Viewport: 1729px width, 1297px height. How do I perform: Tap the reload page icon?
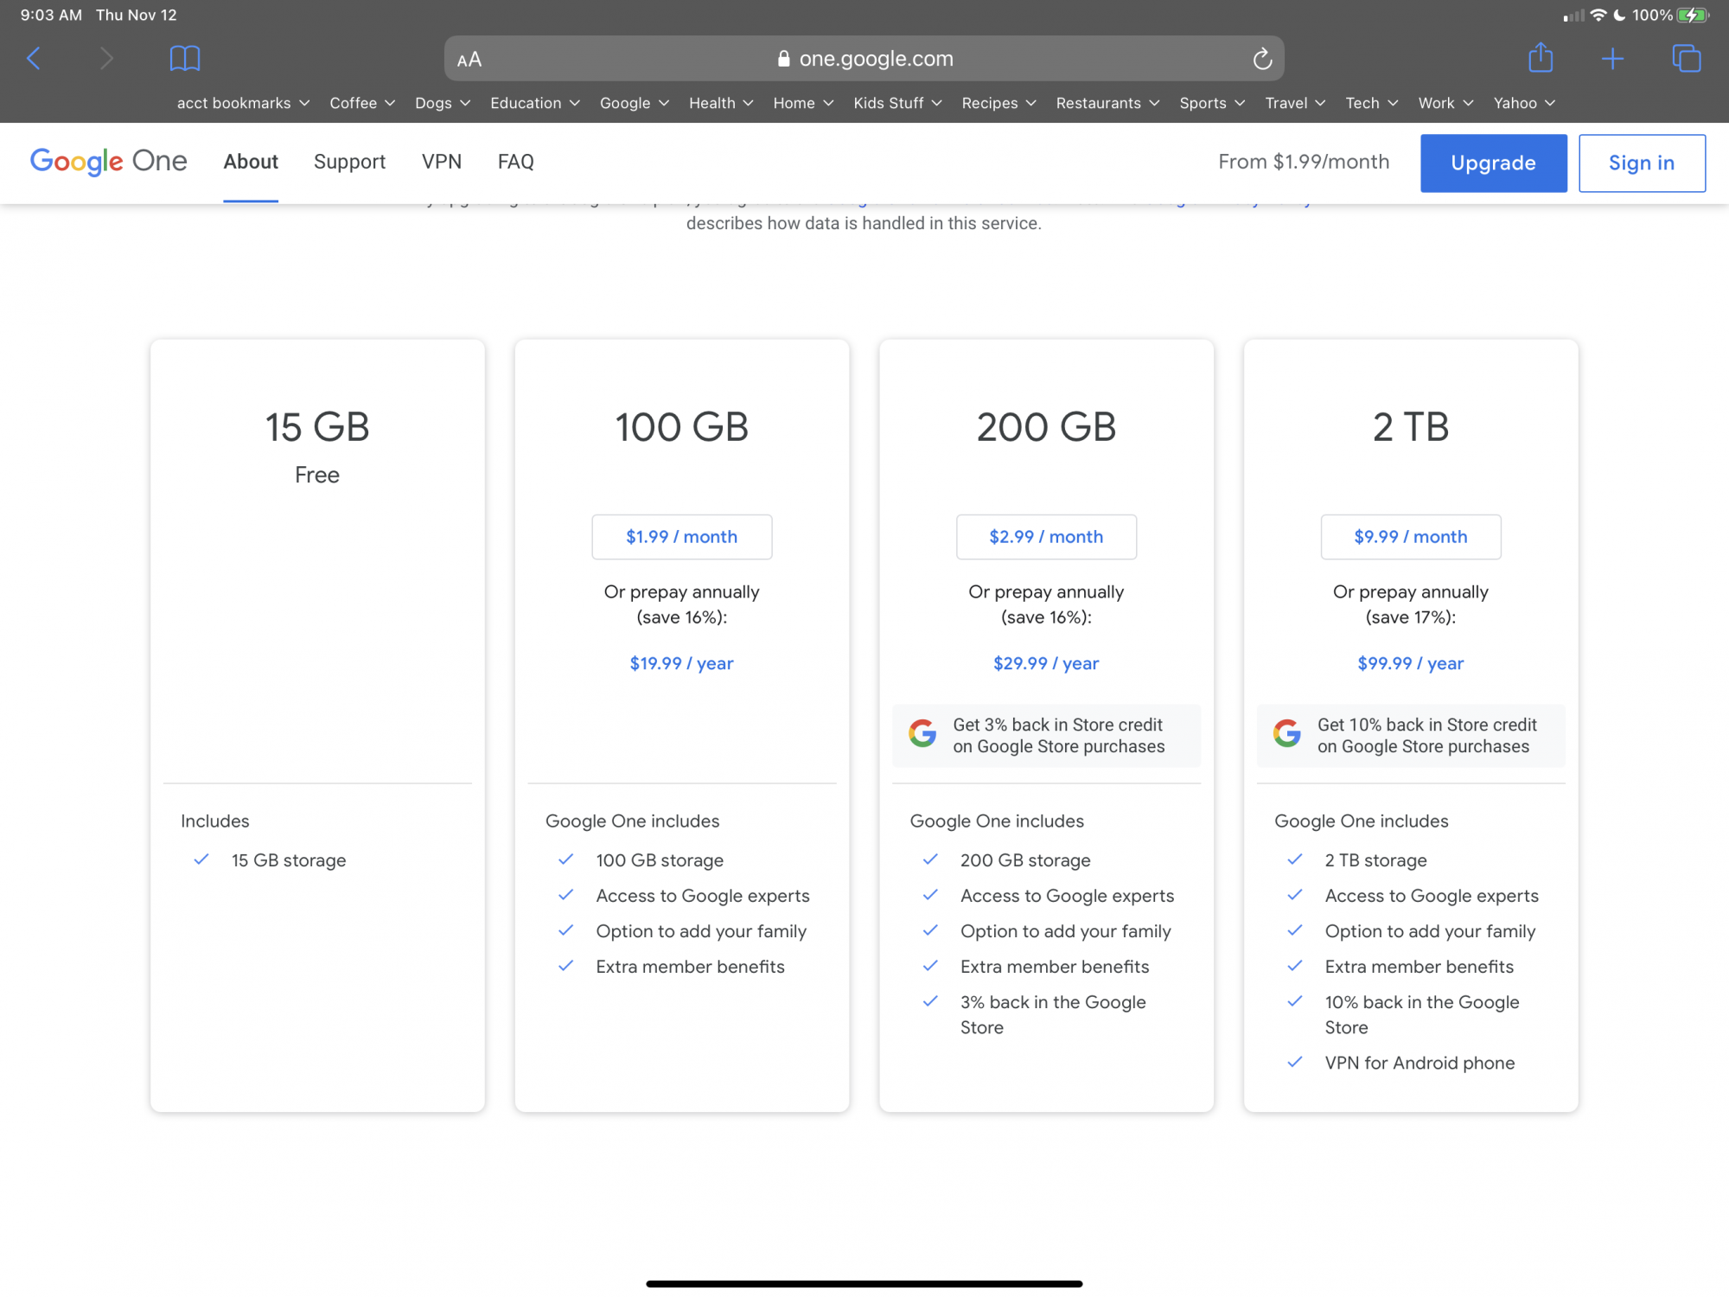1261,59
